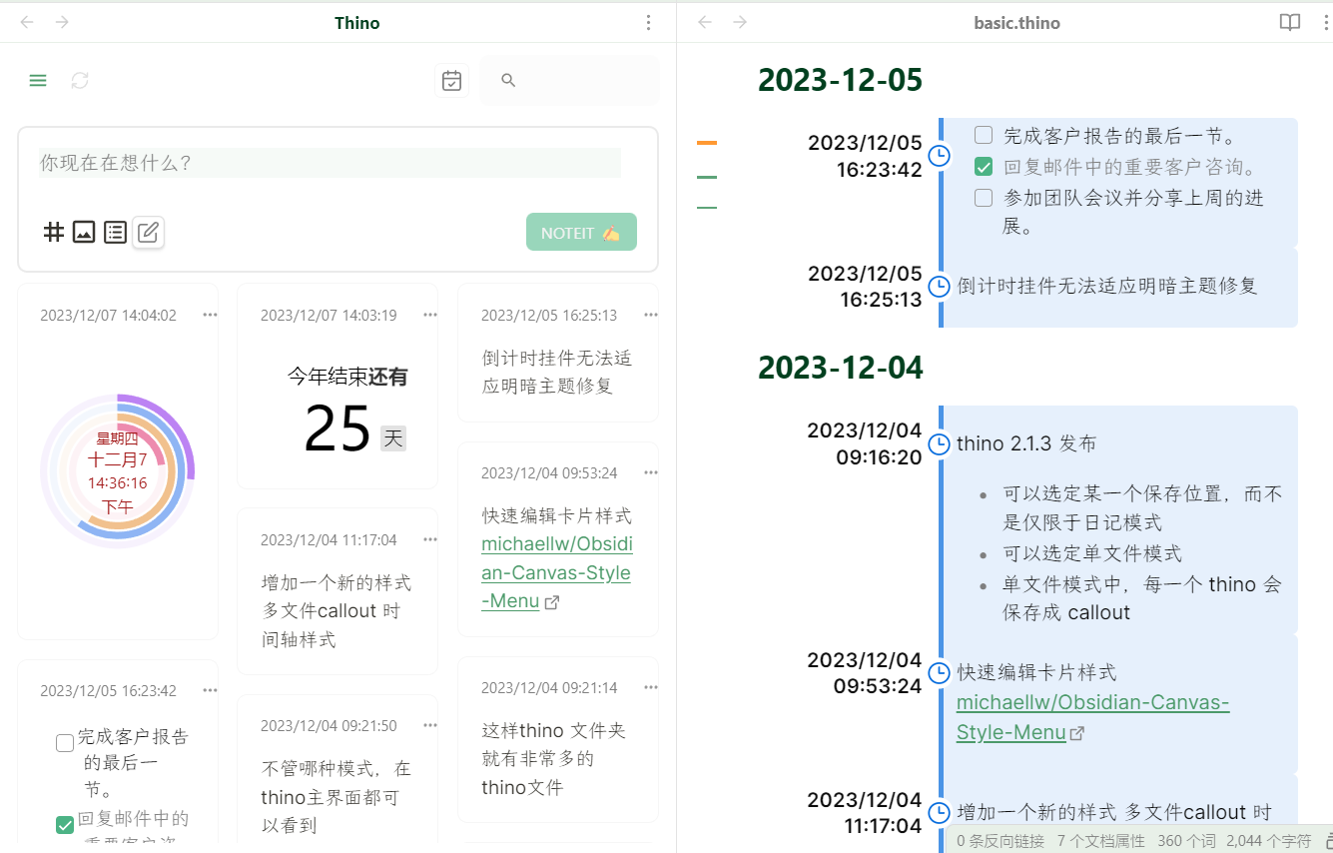Image resolution: width=1333 pixels, height=853 pixels.
Task: Click the circular clock widget
Action: click(118, 471)
